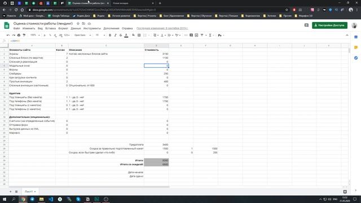Open the Лист1 sheet tab
Viewport: 361px width, 203px height.
pyautogui.click(x=30, y=192)
